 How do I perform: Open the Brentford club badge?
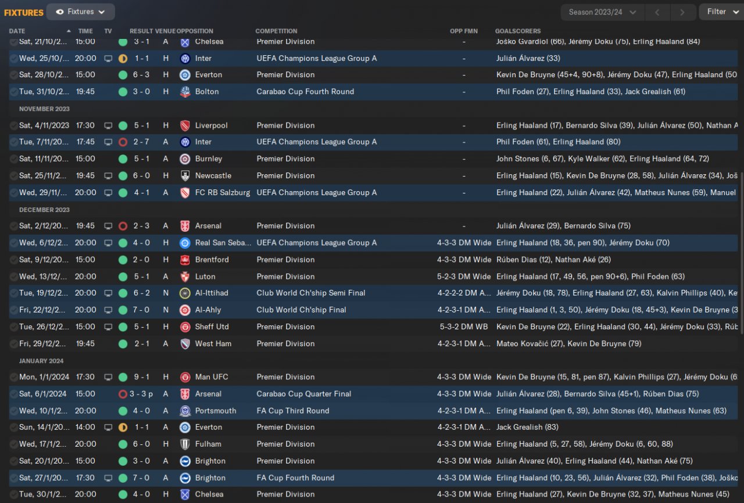click(x=185, y=260)
